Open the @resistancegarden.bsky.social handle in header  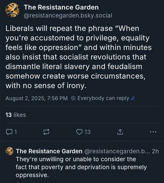click(68, 16)
